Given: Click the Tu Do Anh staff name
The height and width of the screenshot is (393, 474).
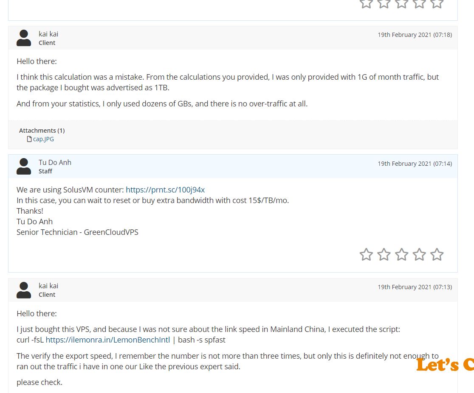Looking at the screenshot, I should tap(55, 162).
